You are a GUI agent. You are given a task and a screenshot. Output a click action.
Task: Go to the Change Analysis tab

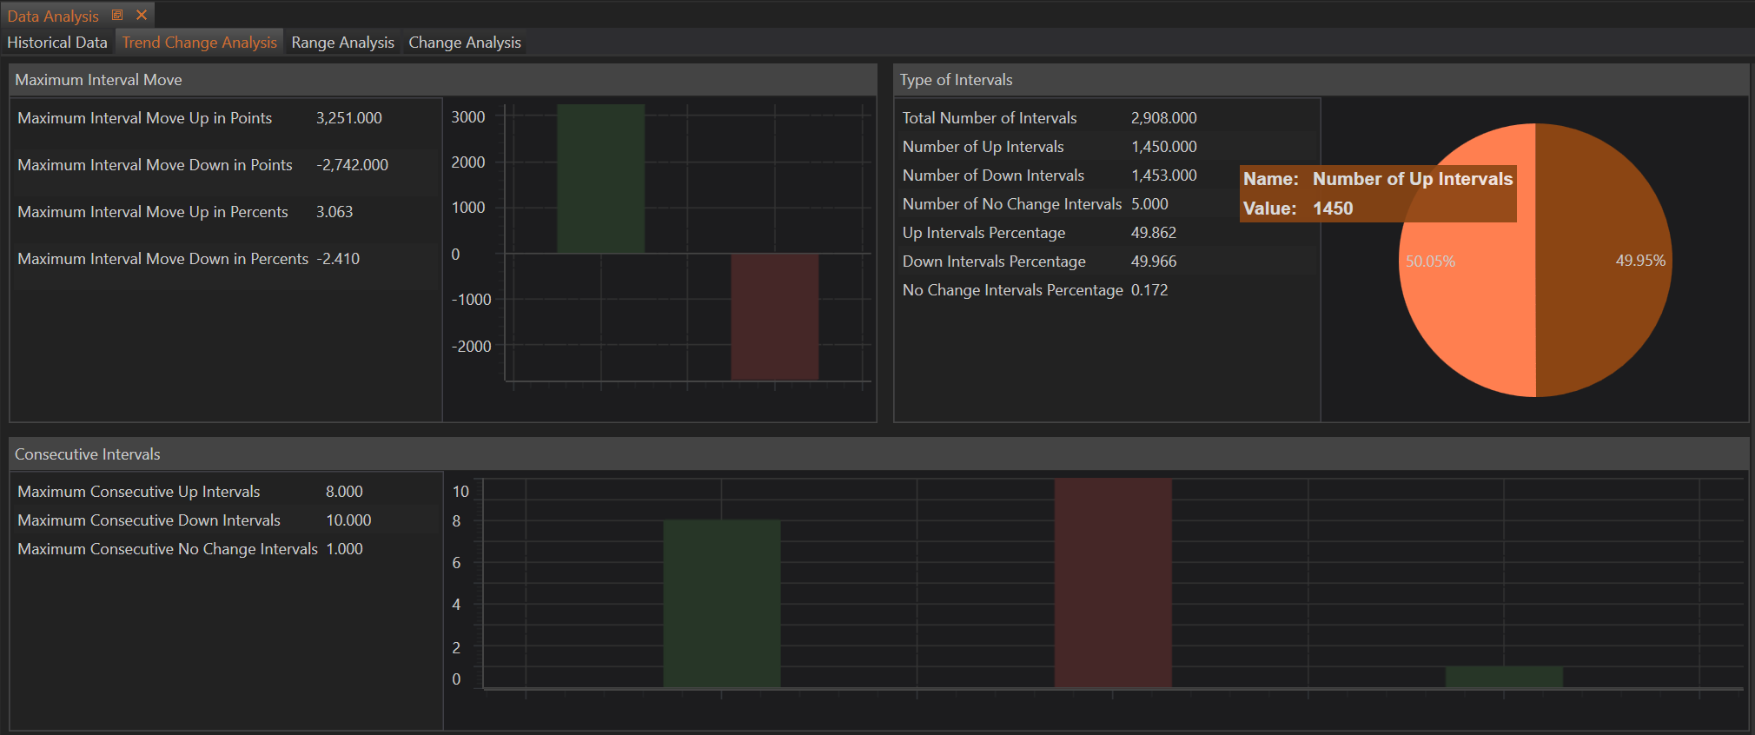pyautogui.click(x=465, y=43)
